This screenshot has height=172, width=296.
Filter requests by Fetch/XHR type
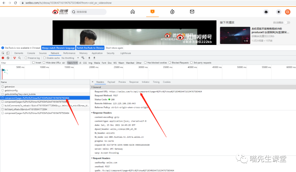tap(72, 63)
